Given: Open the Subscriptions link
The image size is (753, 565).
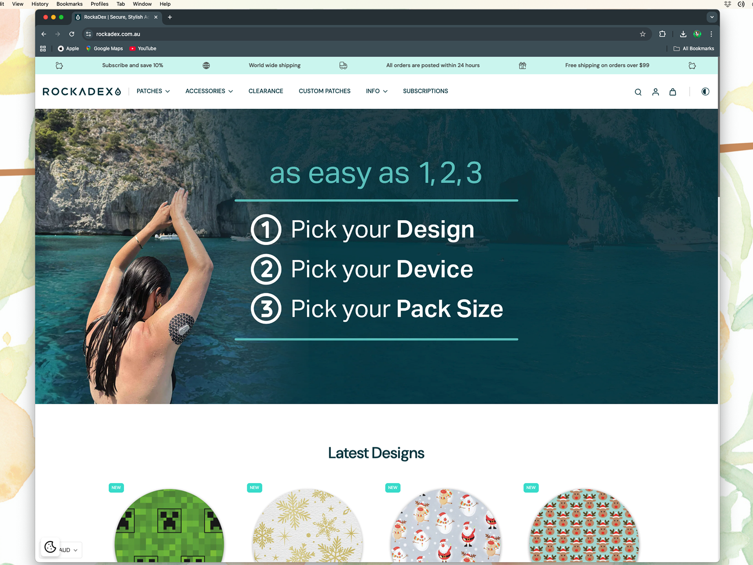Looking at the screenshot, I should (425, 91).
